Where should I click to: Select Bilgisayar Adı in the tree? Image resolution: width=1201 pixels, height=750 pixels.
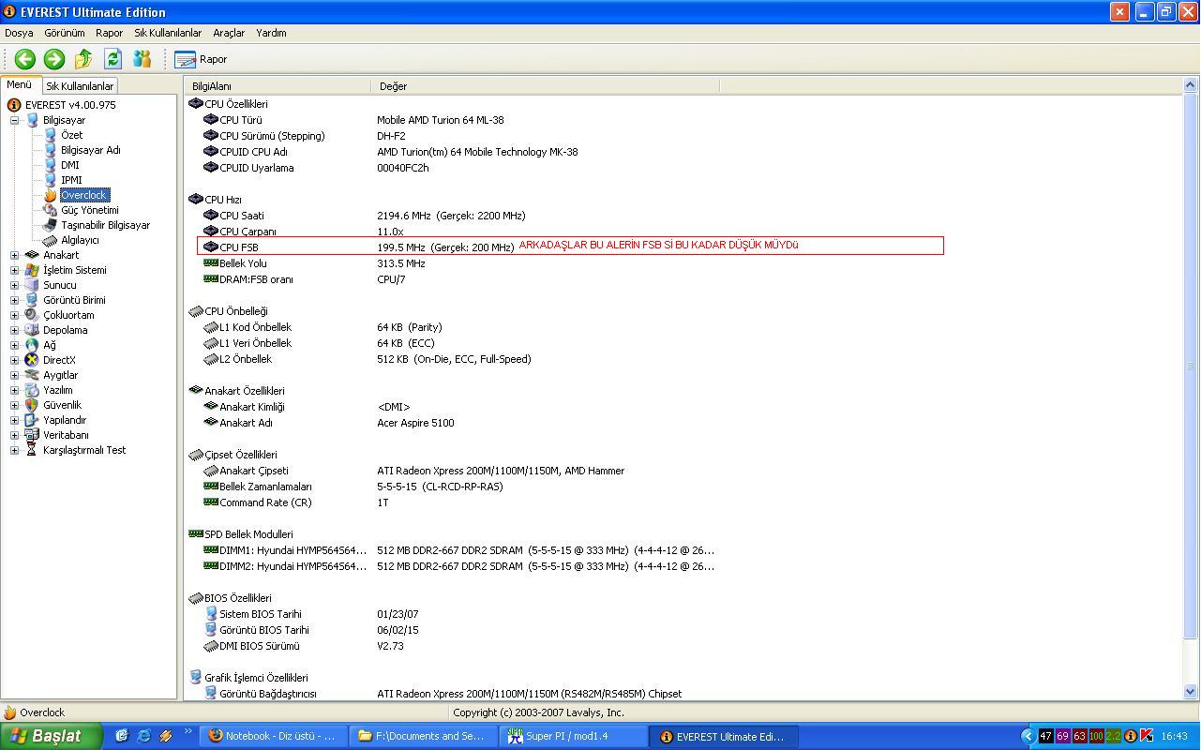coord(90,150)
